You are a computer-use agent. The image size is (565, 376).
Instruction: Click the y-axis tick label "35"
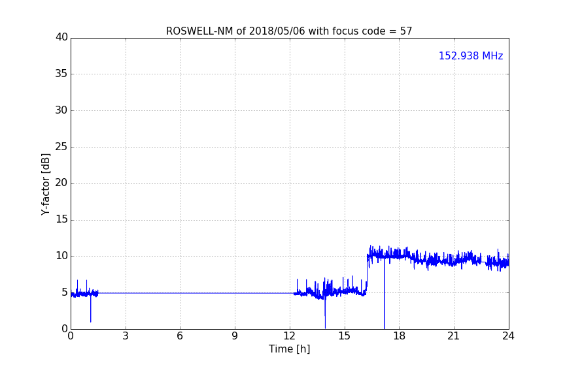tap(61, 74)
